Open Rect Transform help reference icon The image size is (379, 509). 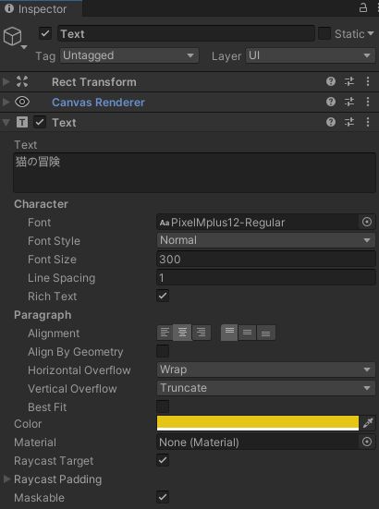pyautogui.click(x=331, y=81)
